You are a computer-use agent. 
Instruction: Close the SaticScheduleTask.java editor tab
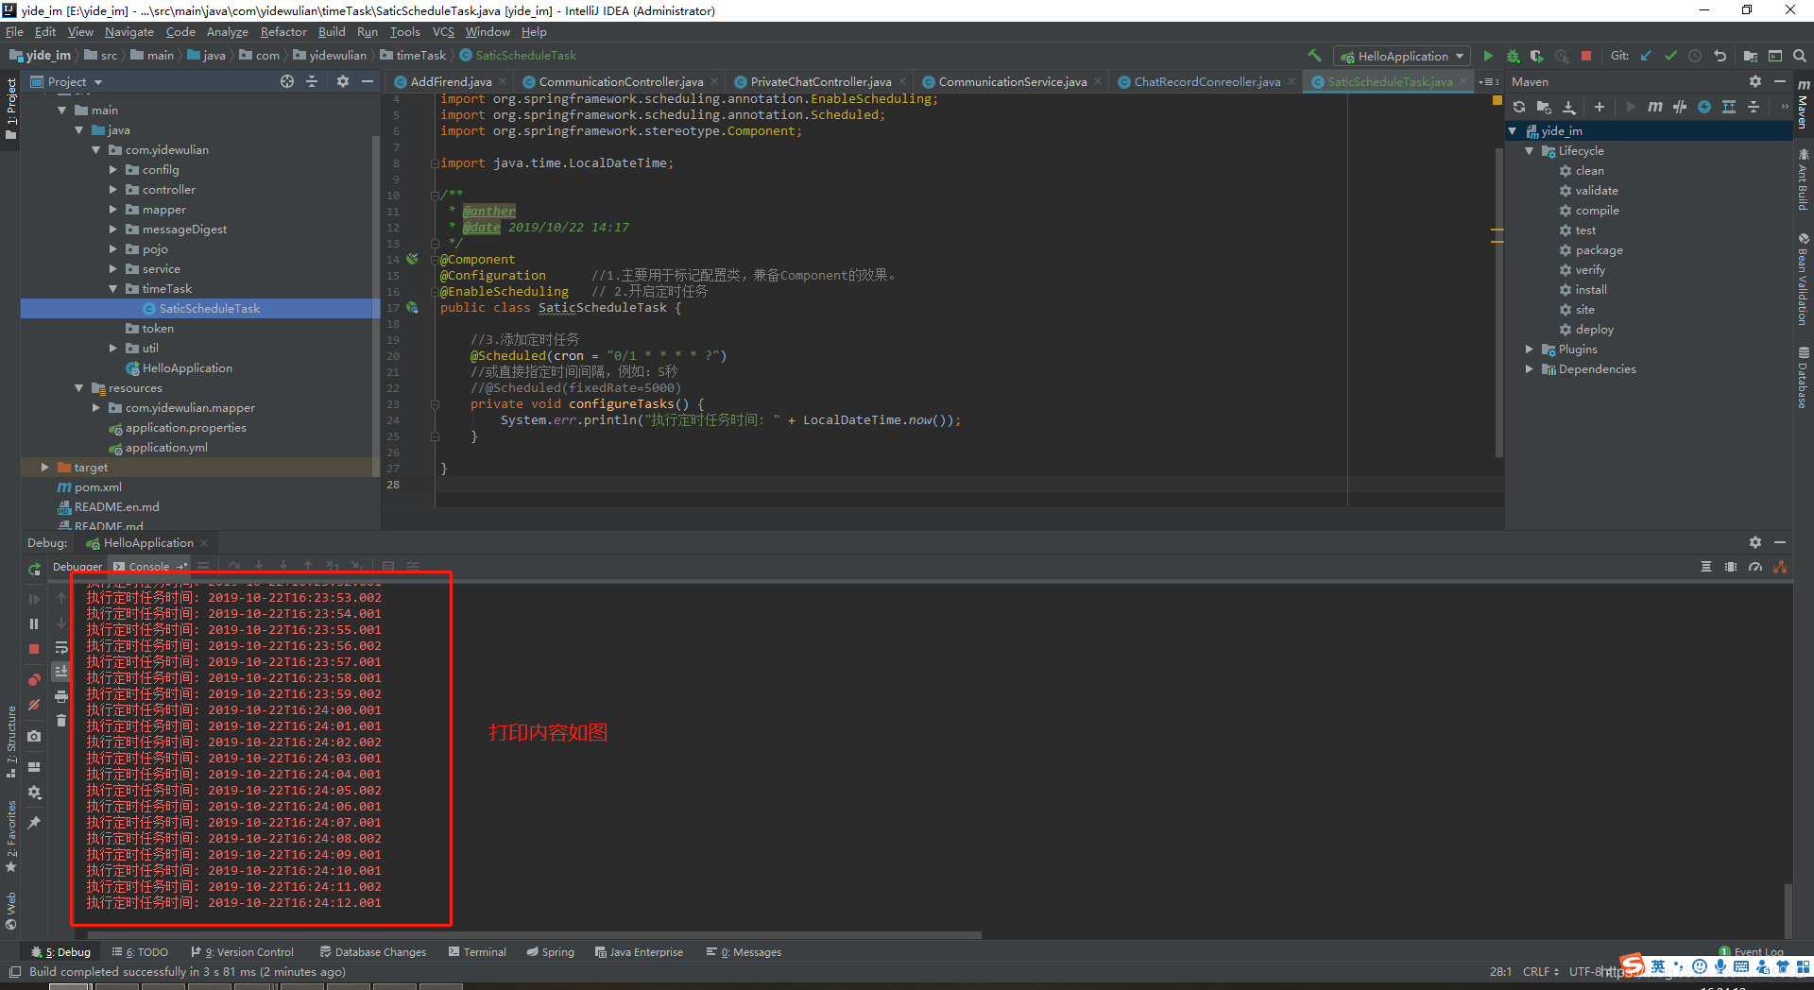pos(1463,82)
